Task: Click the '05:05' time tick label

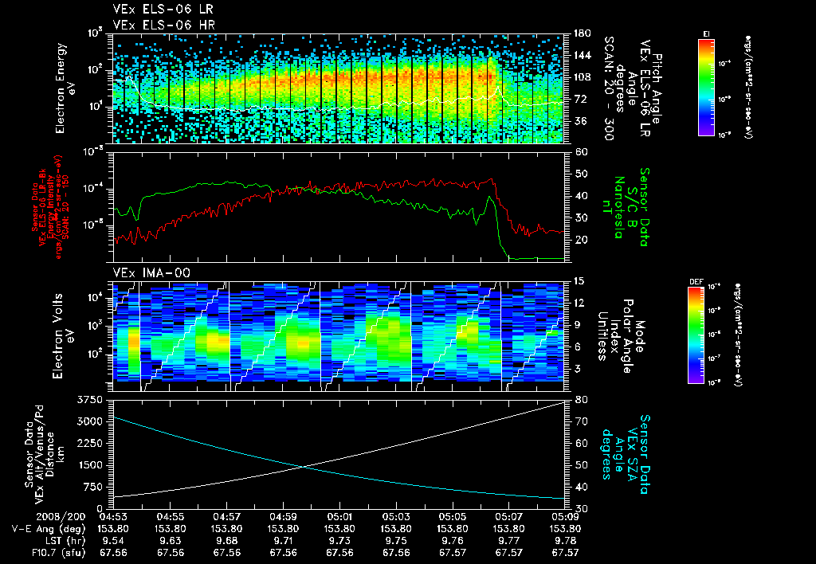Action: pos(453,517)
